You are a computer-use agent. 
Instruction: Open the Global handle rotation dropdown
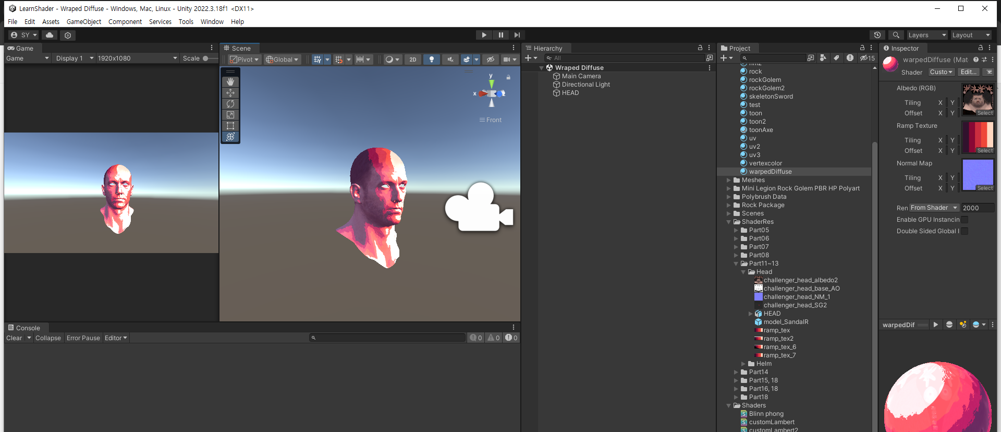(x=282, y=59)
